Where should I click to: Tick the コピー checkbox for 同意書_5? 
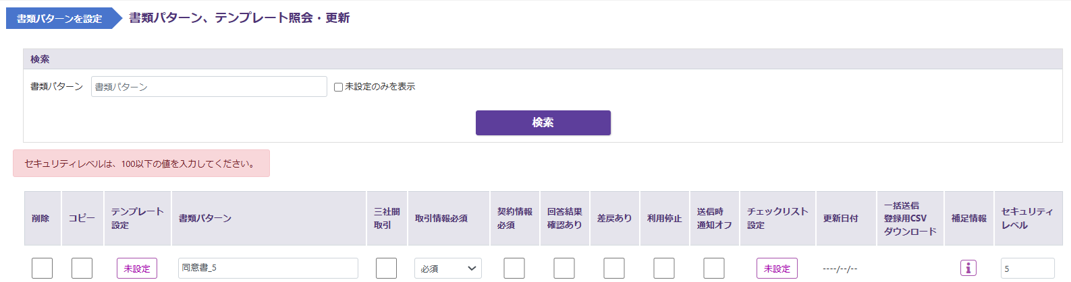pyautogui.click(x=82, y=268)
